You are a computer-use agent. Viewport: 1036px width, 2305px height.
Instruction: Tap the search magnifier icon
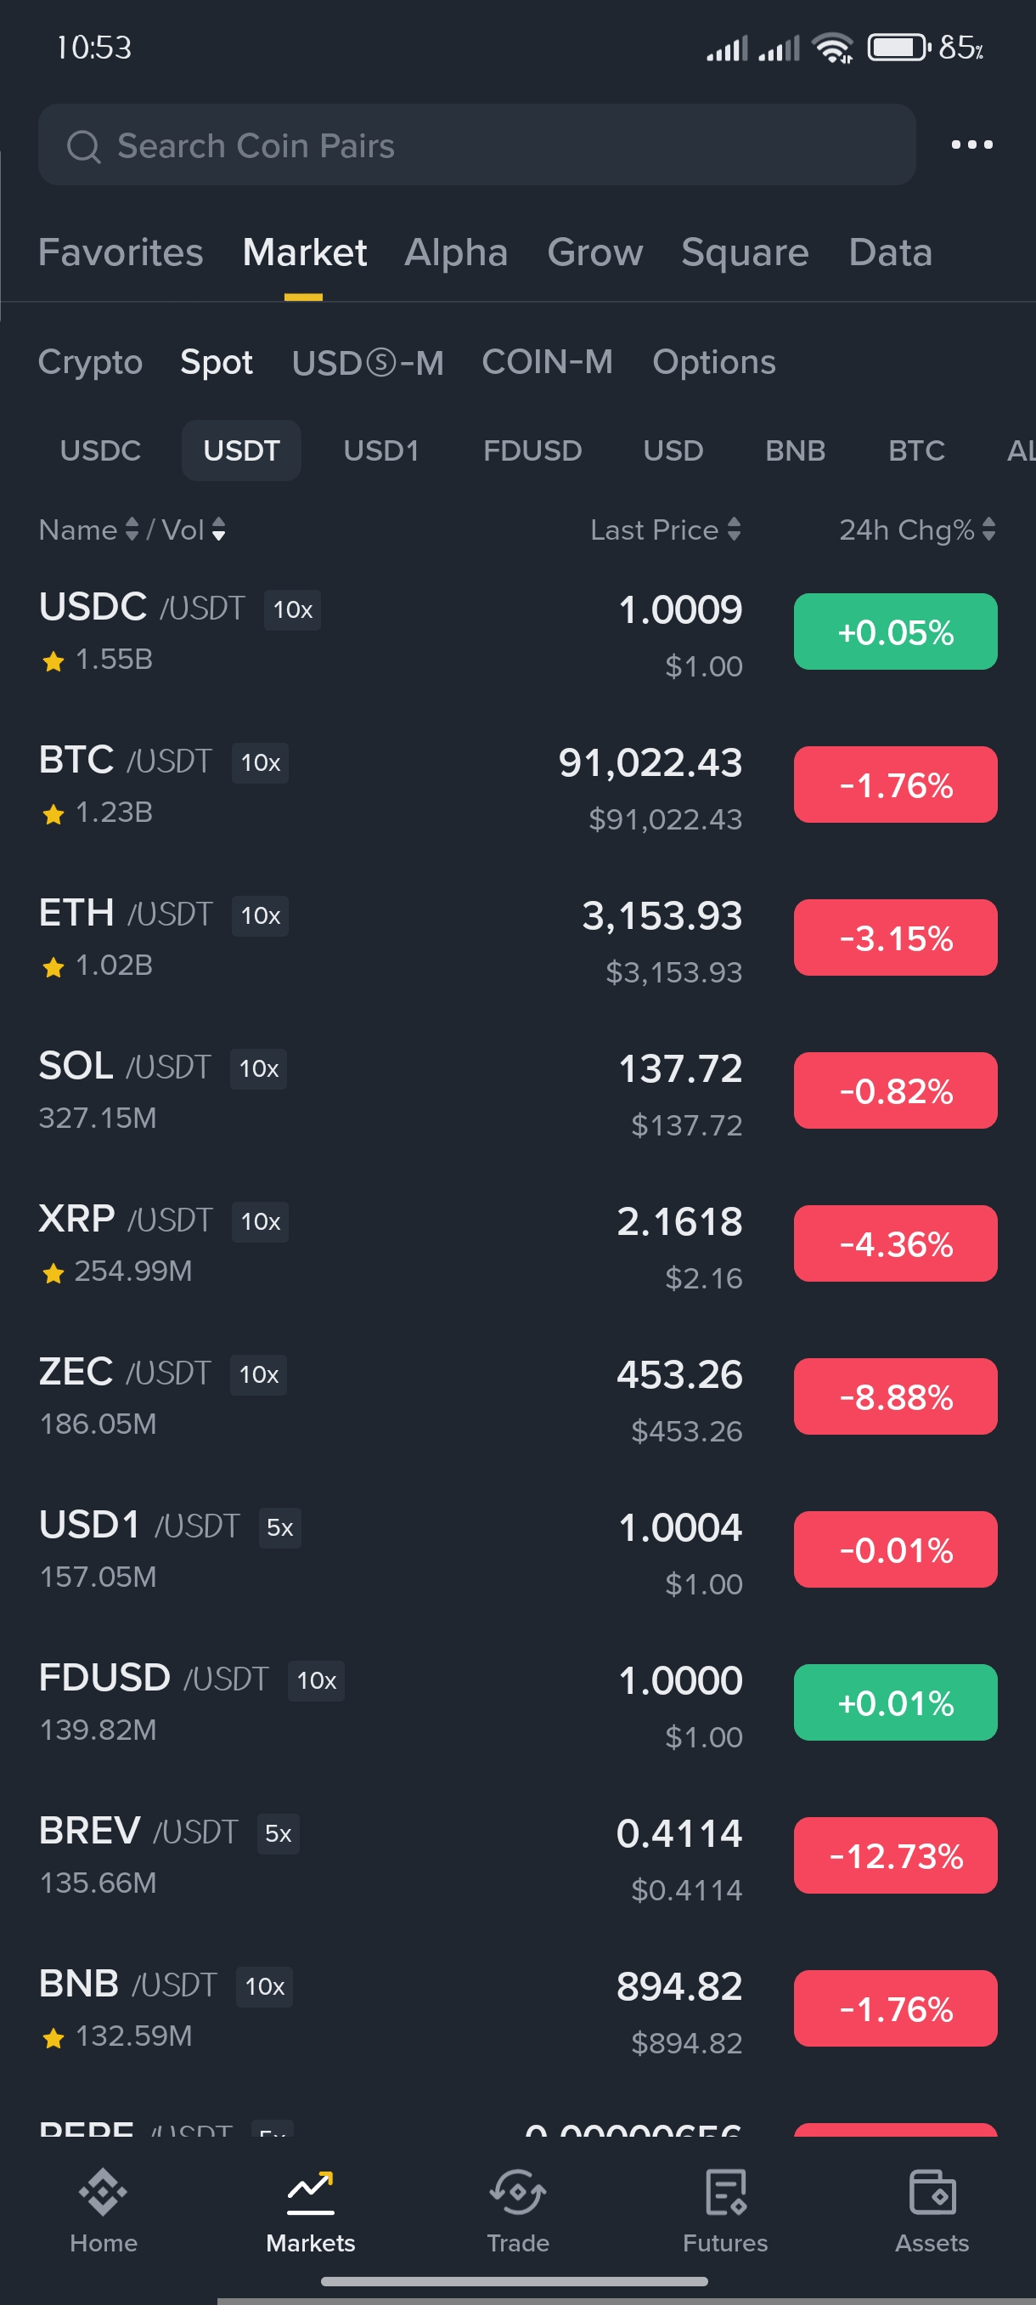(84, 146)
